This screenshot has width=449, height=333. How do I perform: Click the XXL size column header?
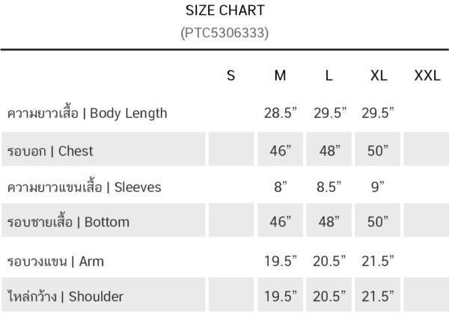tap(427, 75)
